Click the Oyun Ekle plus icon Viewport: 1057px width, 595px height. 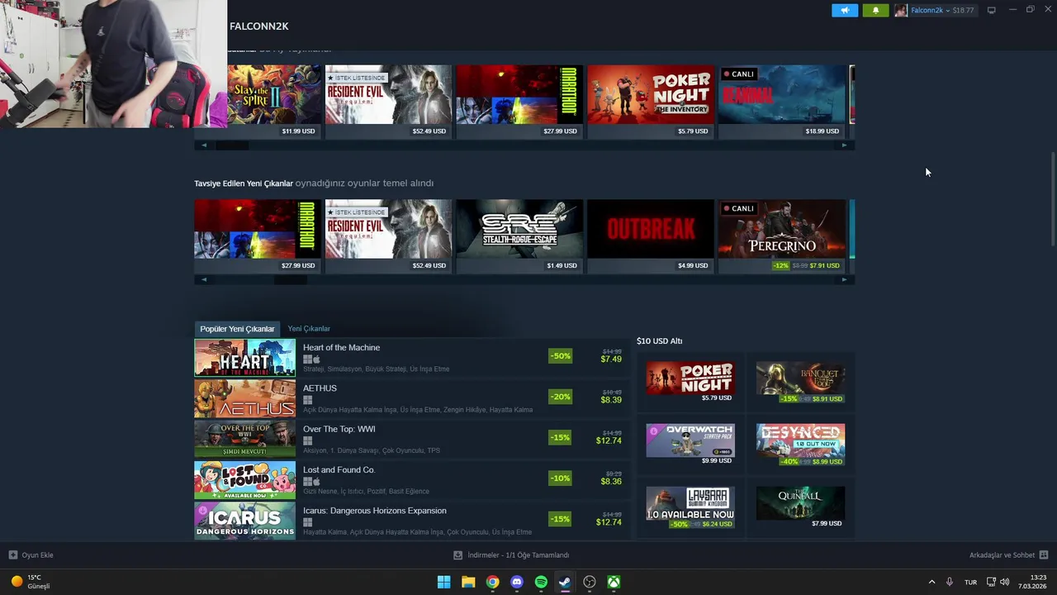[13, 555]
